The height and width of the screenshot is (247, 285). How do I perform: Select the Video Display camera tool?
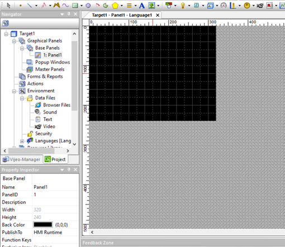[260, 6]
